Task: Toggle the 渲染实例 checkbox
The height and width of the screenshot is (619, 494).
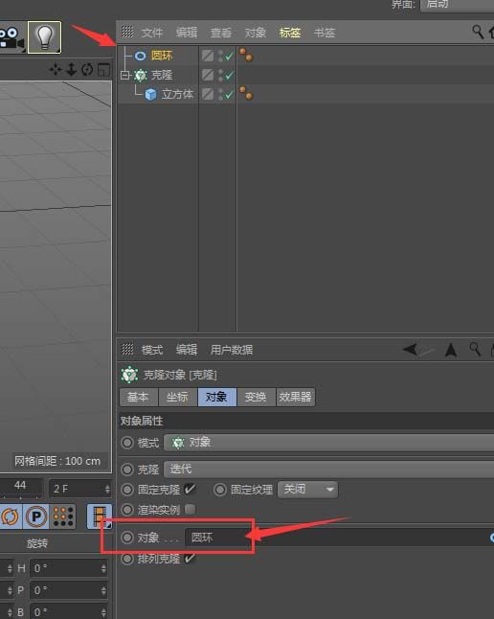Action: (x=190, y=509)
